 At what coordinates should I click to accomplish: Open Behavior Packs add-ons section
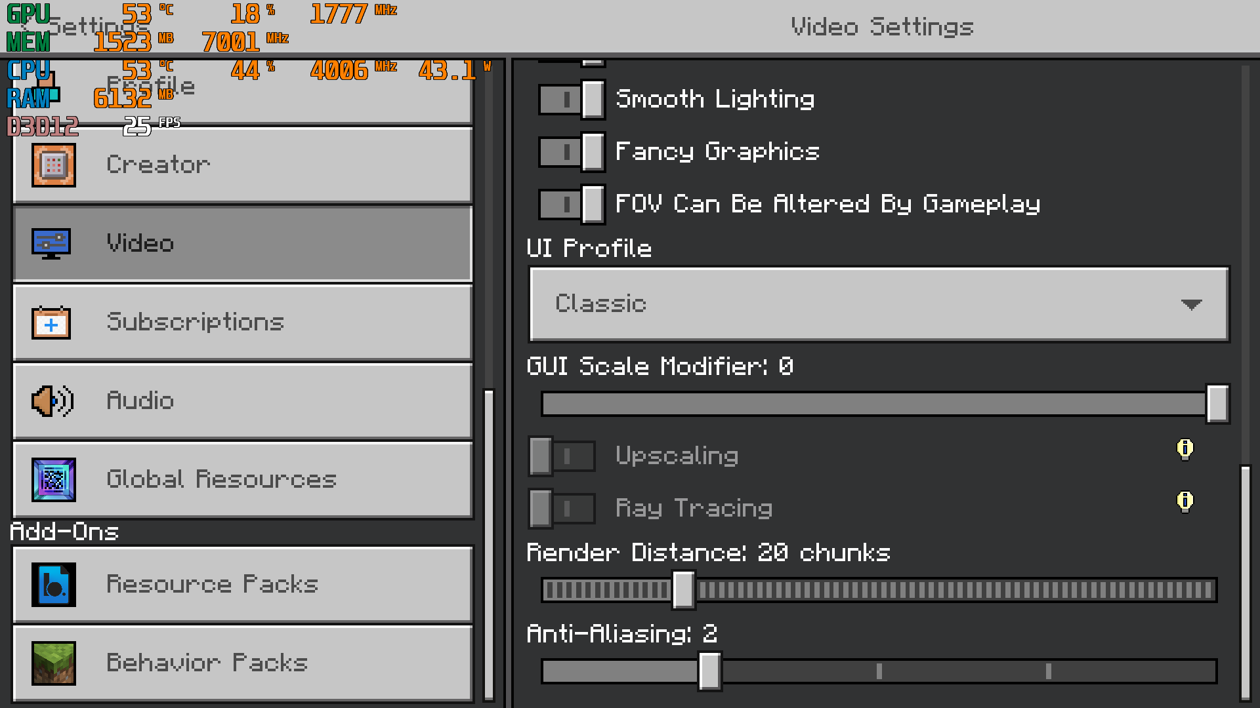[x=243, y=663]
